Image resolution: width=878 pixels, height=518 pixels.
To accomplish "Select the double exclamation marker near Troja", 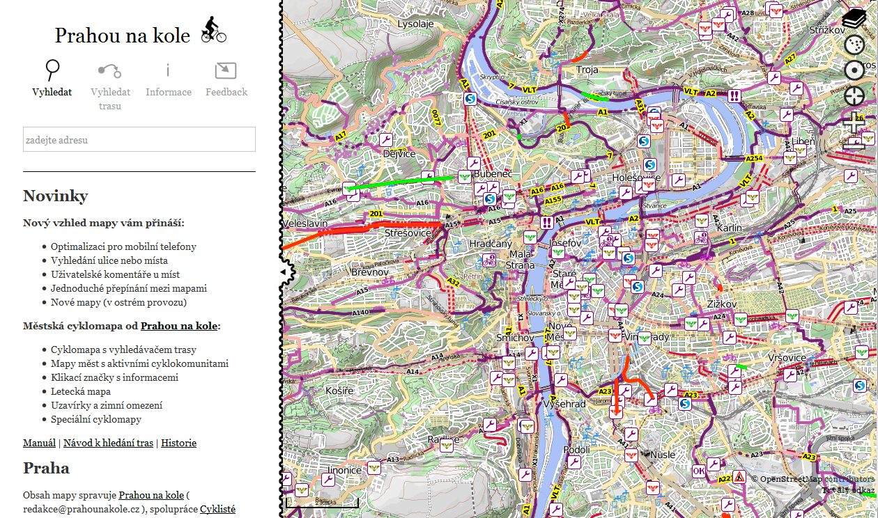I will 734,96.
